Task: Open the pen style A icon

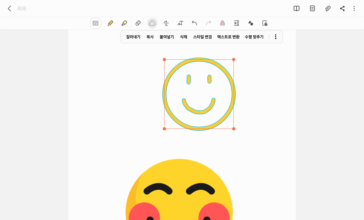Action: [x=222, y=23]
